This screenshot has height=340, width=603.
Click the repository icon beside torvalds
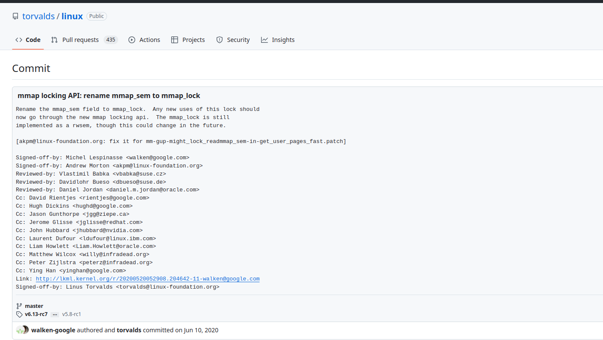(15, 16)
